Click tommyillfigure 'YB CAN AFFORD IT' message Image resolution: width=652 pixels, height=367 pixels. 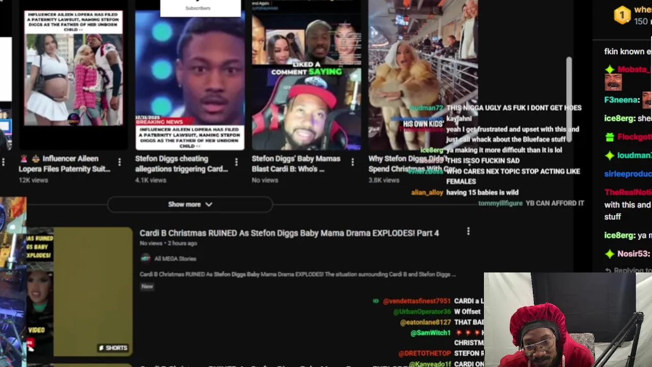pyautogui.click(x=531, y=203)
